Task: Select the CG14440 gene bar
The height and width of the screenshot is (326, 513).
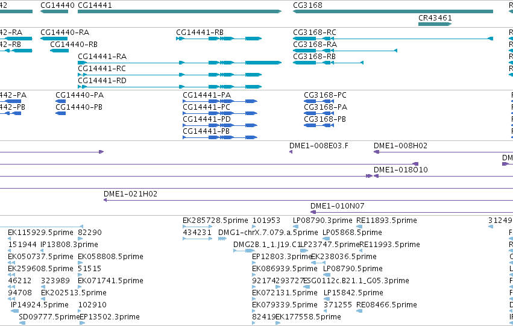Action: tap(54, 11)
